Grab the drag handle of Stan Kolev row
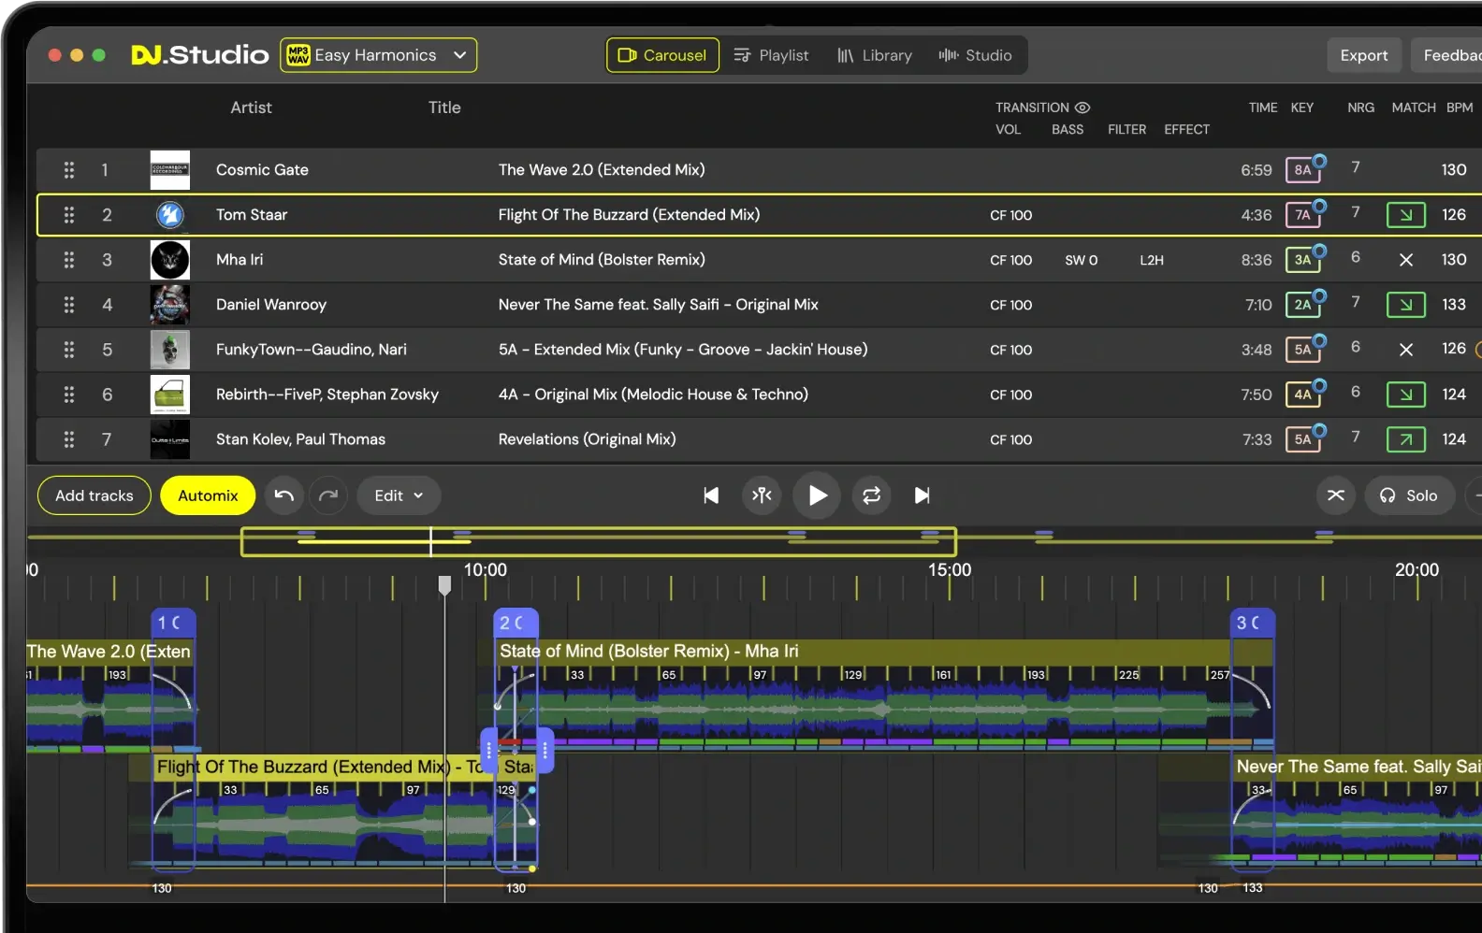The width and height of the screenshot is (1482, 933). 68,438
